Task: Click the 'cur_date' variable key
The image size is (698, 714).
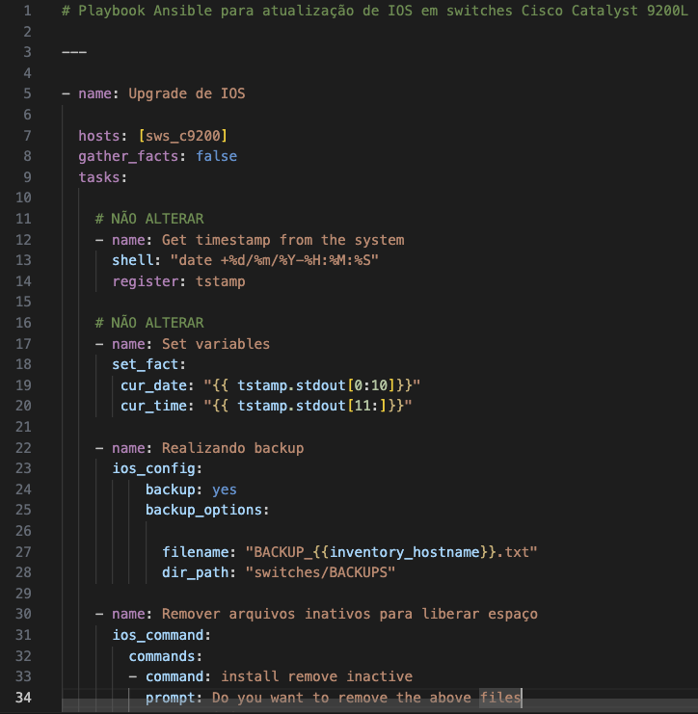Action: [153, 385]
